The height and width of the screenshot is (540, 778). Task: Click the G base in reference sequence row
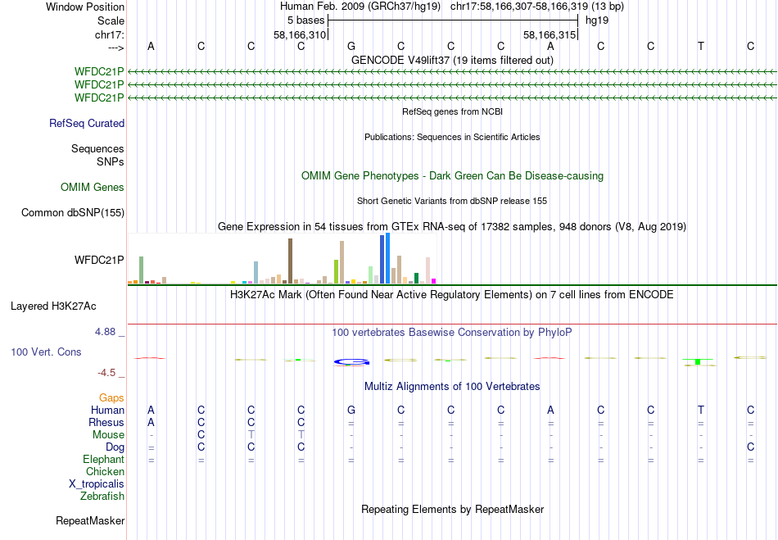point(351,46)
